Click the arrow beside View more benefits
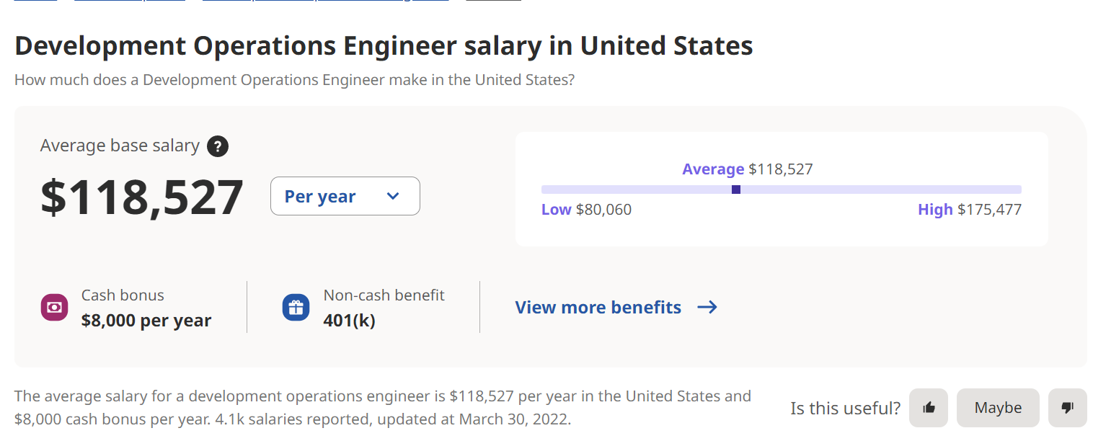 [707, 308]
